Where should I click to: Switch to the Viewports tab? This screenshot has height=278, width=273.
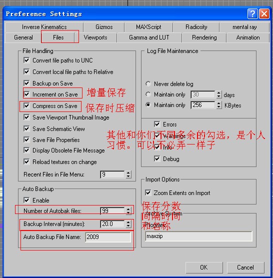tap(95, 37)
